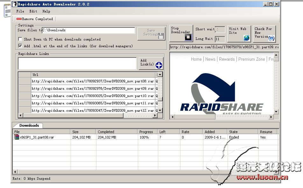Click the Visit Web Site globe icon
Screen dimensions: 303x188
pos(247,38)
